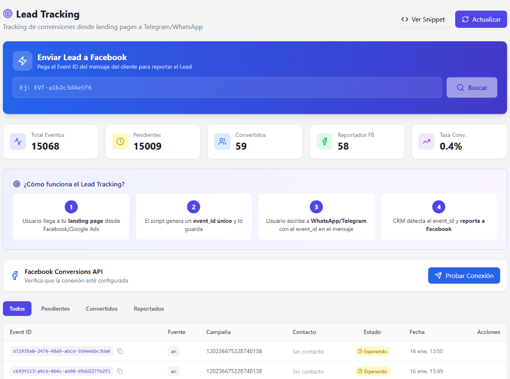Image resolution: width=510 pixels, height=379 pixels.
Task: Copy the first Event ID using its copy icon
Action: (x=120, y=351)
